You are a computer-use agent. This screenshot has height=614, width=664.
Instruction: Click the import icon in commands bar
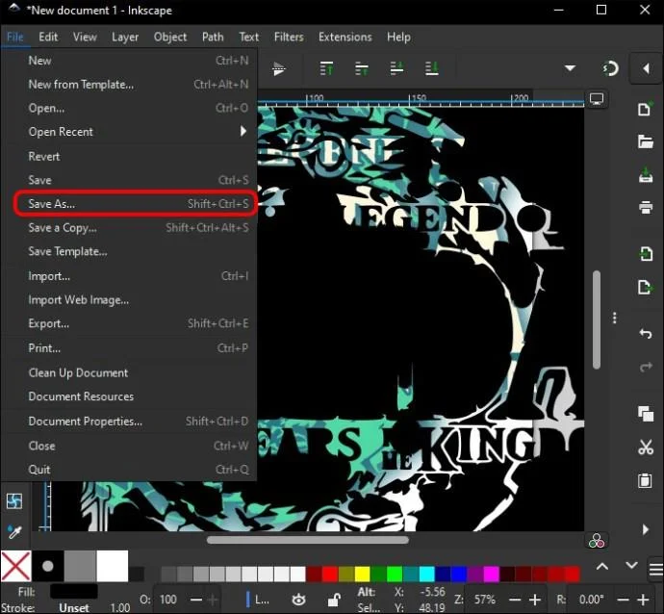pyautogui.click(x=646, y=254)
